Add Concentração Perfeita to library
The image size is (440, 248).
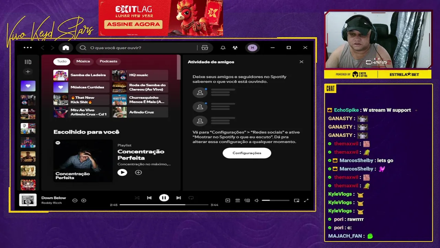(138, 172)
